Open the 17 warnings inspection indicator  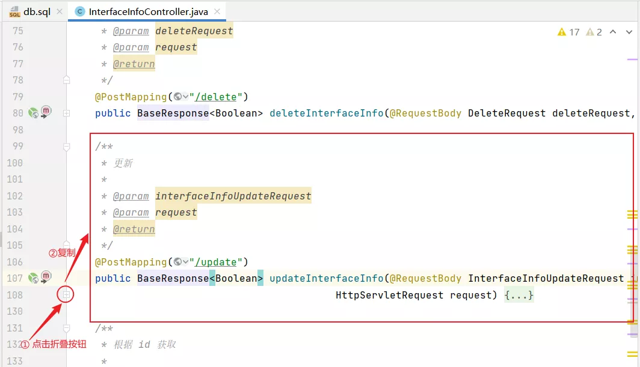[x=568, y=32]
